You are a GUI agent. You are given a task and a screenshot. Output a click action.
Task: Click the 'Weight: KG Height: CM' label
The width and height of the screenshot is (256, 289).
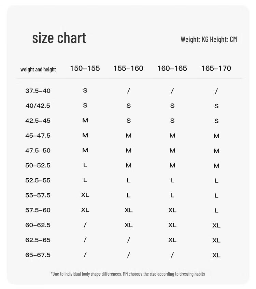click(x=209, y=39)
